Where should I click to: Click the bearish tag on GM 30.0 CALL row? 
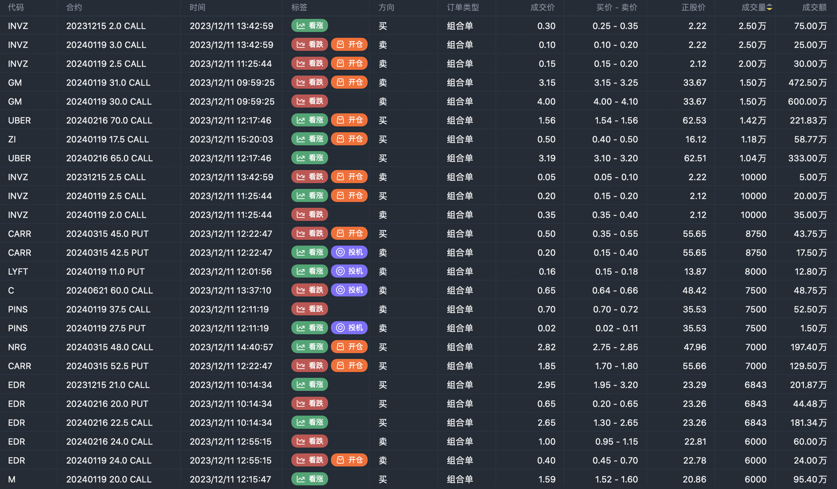[310, 101]
